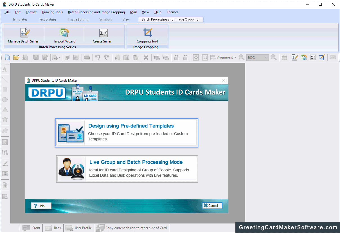Click the grid toolbar icon
Image resolution: width=340 pixels, height=233 pixels.
[x=284, y=57]
